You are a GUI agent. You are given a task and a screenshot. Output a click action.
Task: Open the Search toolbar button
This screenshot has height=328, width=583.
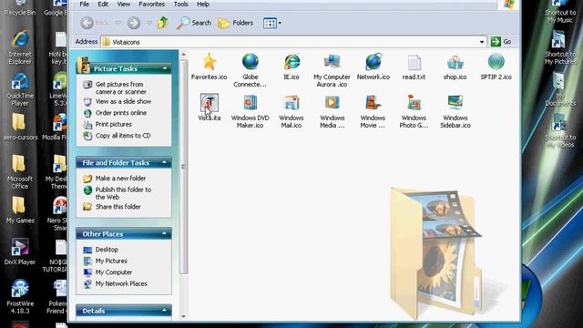(194, 23)
